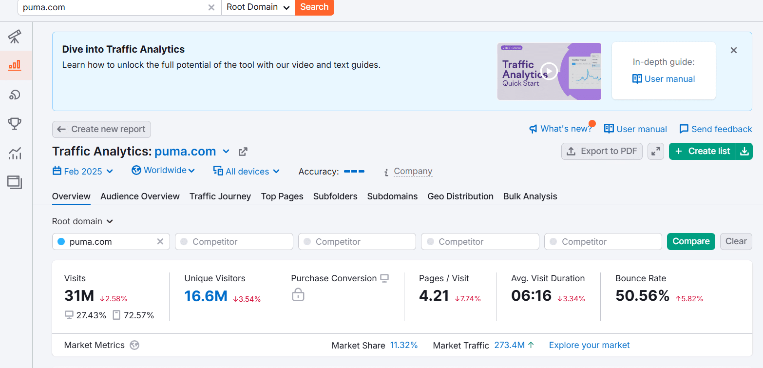Clear the puma.com search field text
This screenshot has width=763, height=368.
[211, 7]
